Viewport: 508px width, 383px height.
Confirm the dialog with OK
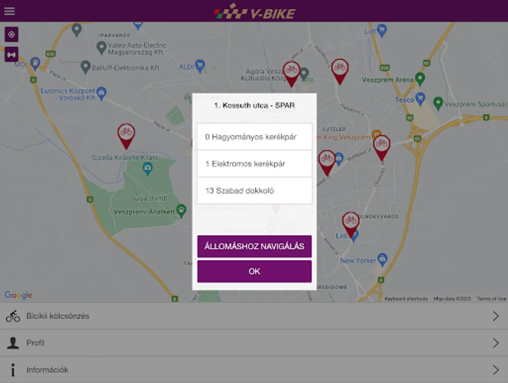[254, 271]
